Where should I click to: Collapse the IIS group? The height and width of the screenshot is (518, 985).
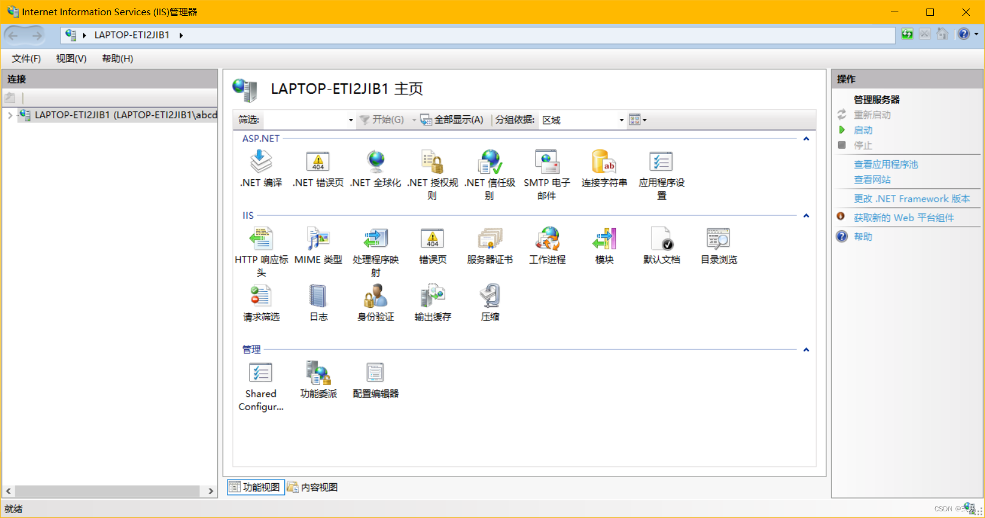point(806,216)
